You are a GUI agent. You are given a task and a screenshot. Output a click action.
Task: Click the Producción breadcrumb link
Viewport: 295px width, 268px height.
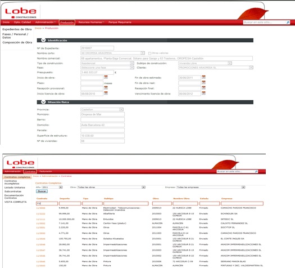click(x=52, y=28)
